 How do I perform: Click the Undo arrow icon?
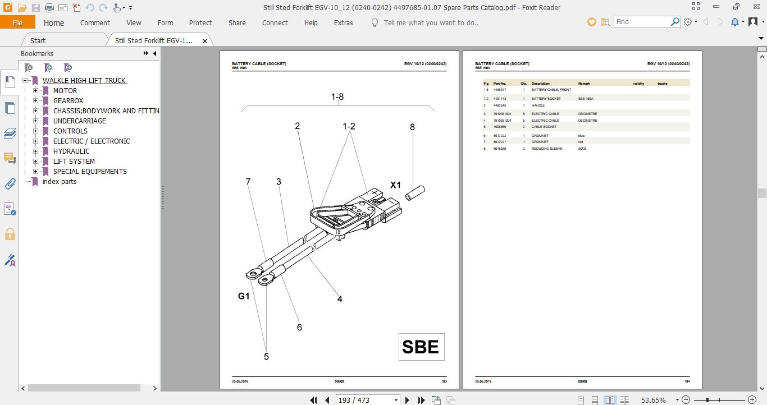[90, 8]
